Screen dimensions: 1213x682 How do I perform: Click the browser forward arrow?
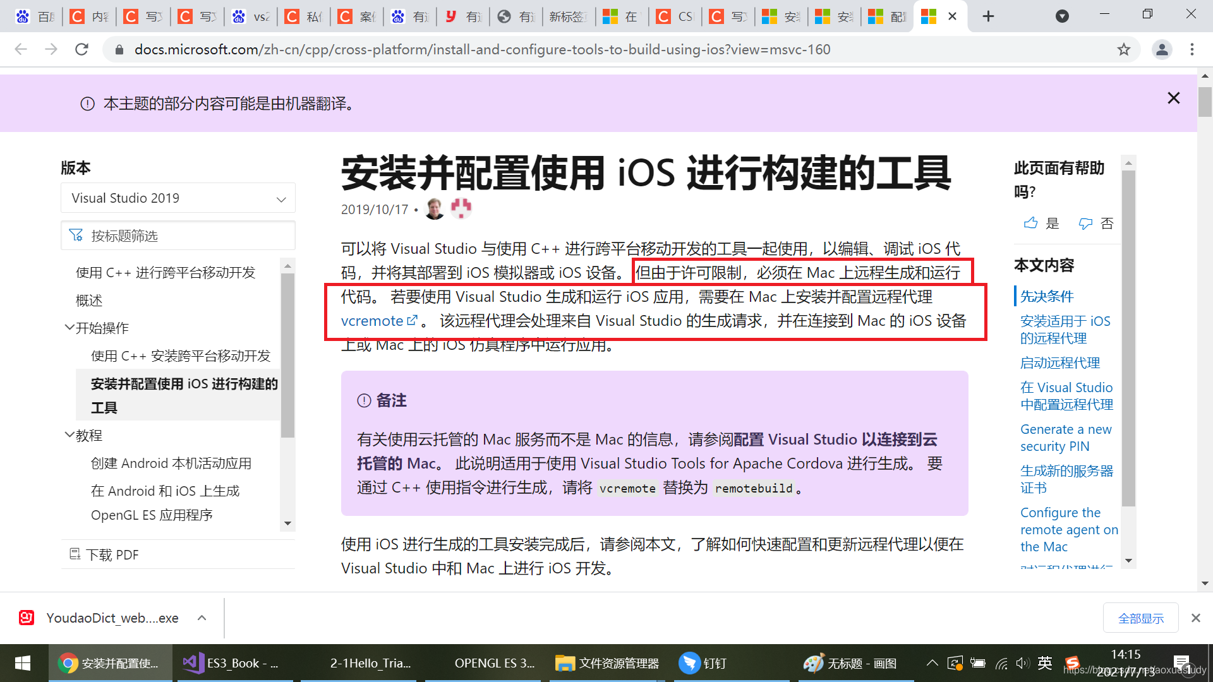51,49
